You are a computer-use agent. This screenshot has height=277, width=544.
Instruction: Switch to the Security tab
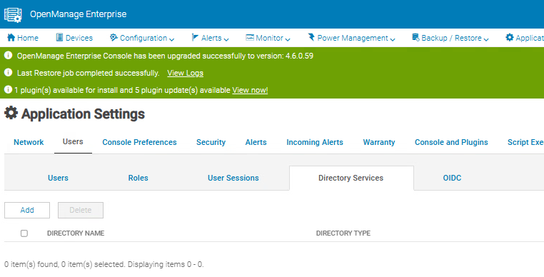[211, 142]
